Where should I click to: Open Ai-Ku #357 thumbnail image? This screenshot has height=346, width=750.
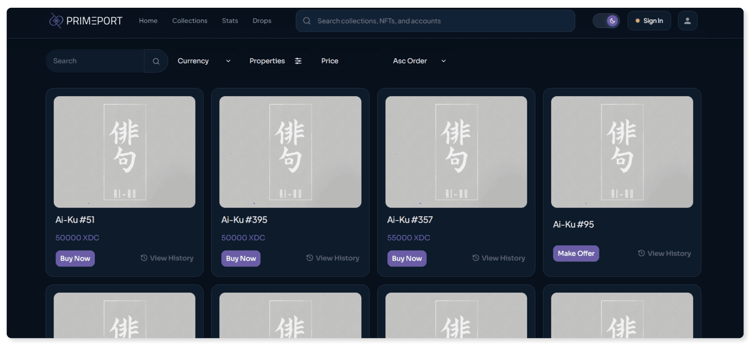click(x=456, y=152)
